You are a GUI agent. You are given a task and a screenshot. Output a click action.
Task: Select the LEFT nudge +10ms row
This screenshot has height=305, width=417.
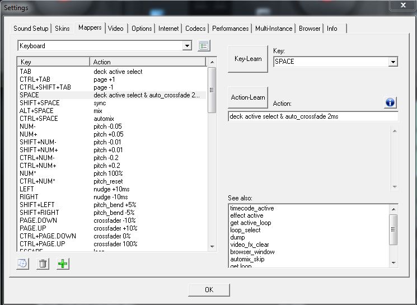(x=112, y=189)
